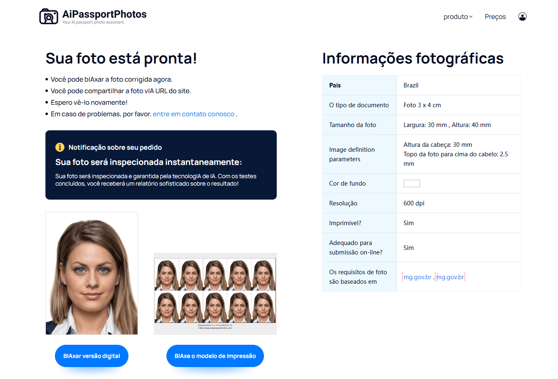Open the single digital passport photo thumbnail
Screen dimensions: 558x379
click(92, 273)
